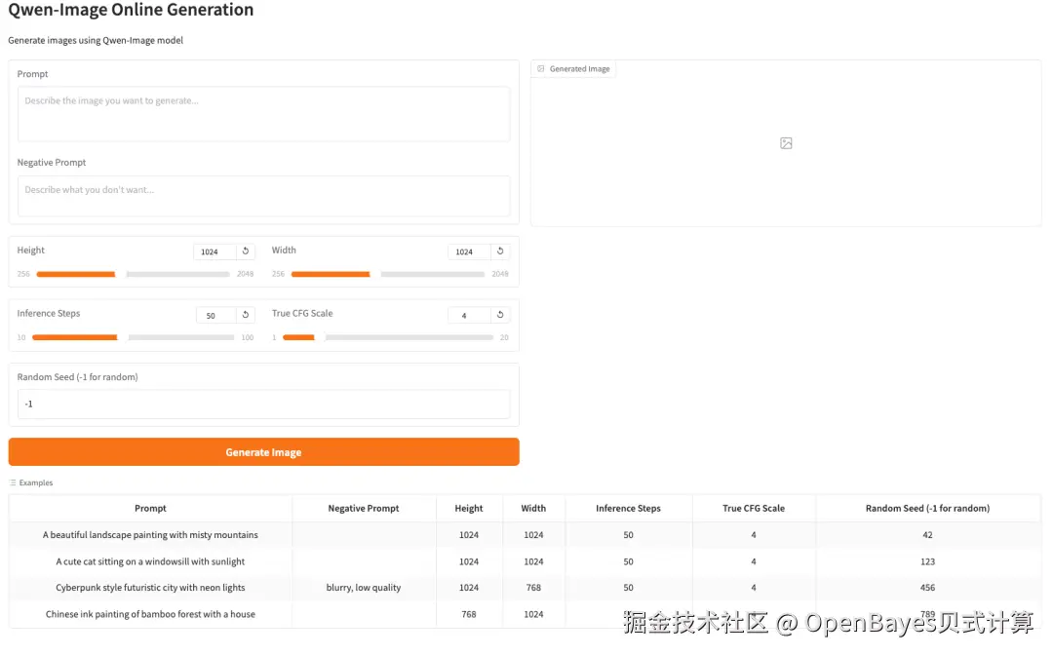The image size is (1053, 656).
Task: Click the Generated Image label icon
Action: 541,68
